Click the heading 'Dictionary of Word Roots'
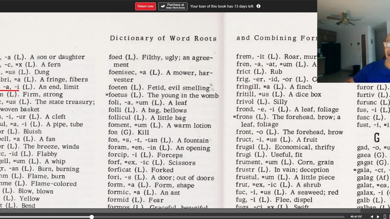Image resolution: width=390 pixels, height=219 pixels. tap(163, 38)
